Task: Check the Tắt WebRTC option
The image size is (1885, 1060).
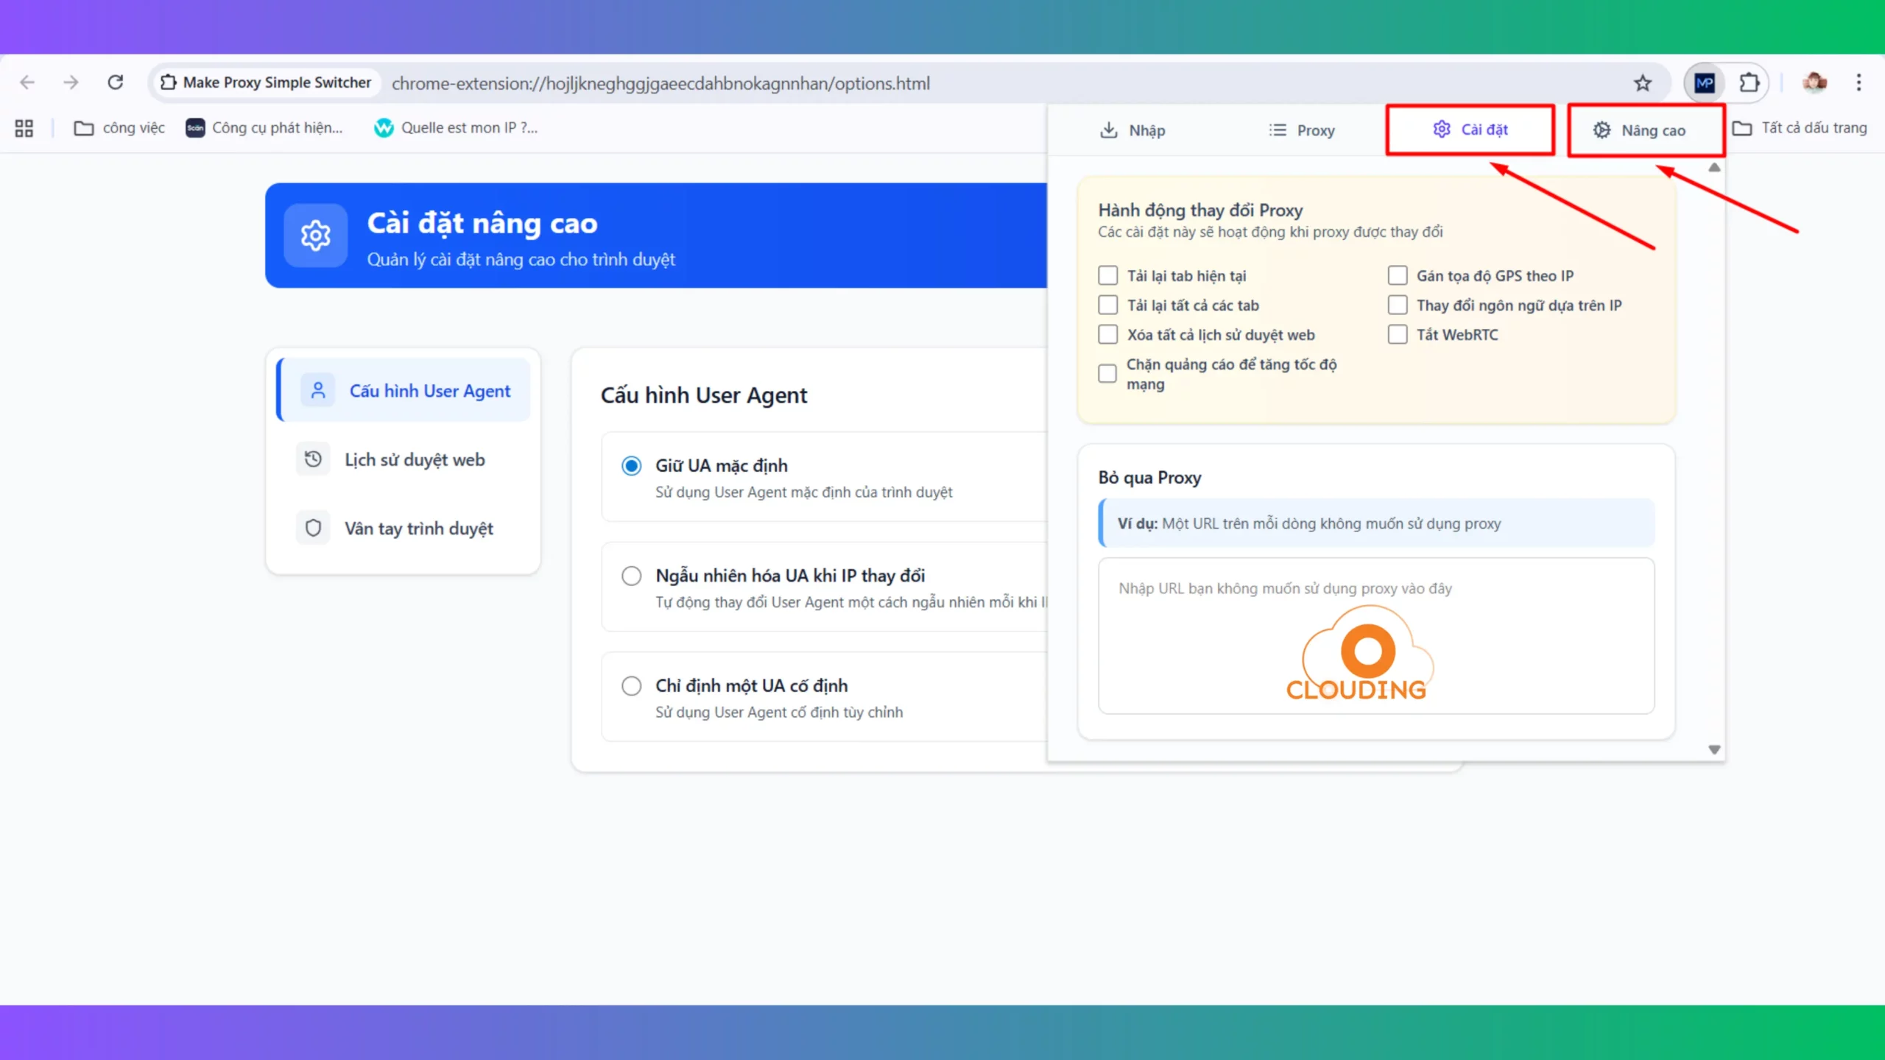Action: [1397, 334]
